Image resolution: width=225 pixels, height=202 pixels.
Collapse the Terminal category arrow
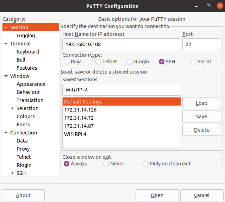(x=6, y=44)
